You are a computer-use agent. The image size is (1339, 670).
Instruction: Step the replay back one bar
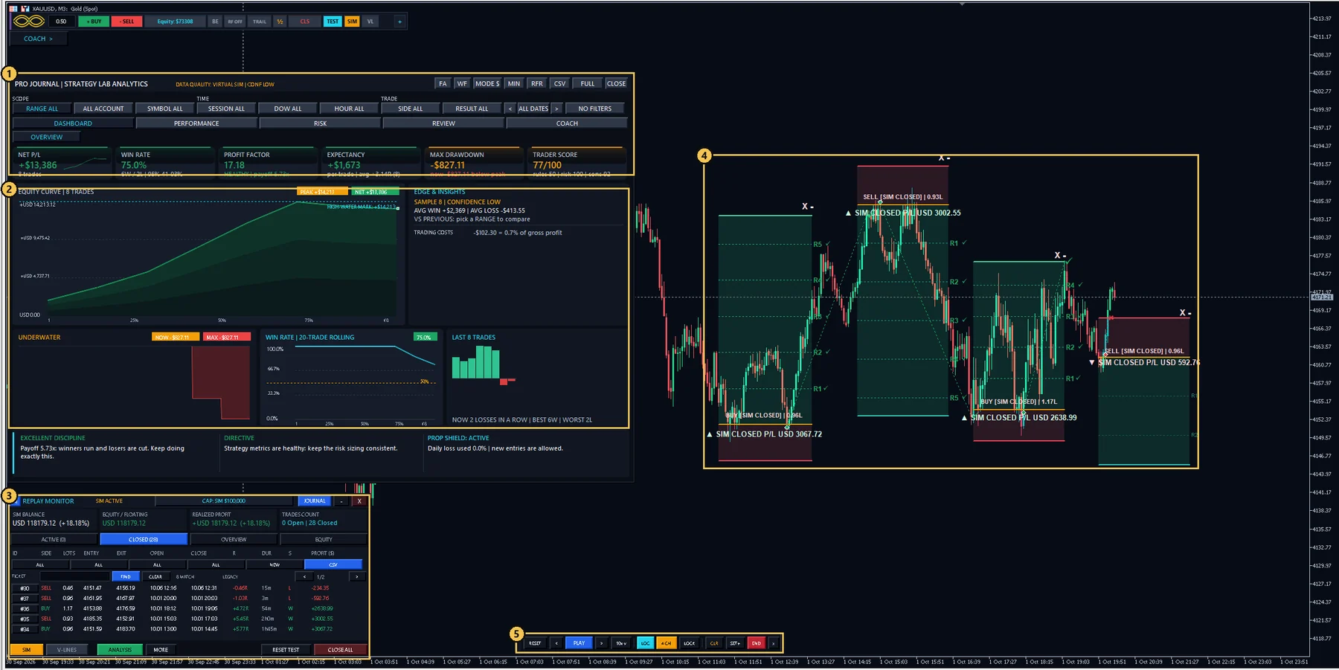tap(556, 643)
